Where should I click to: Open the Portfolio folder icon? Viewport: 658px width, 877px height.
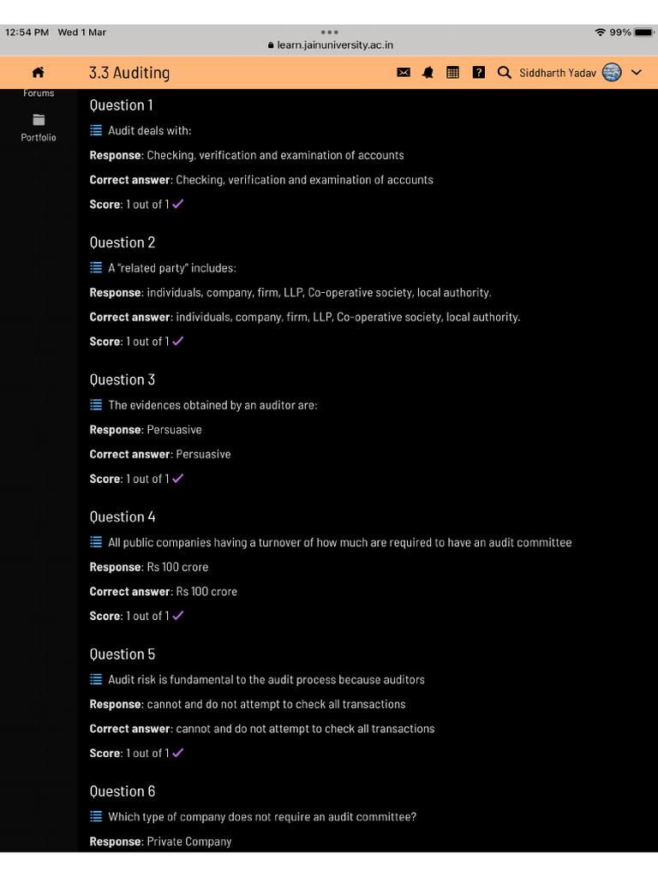[x=39, y=120]
